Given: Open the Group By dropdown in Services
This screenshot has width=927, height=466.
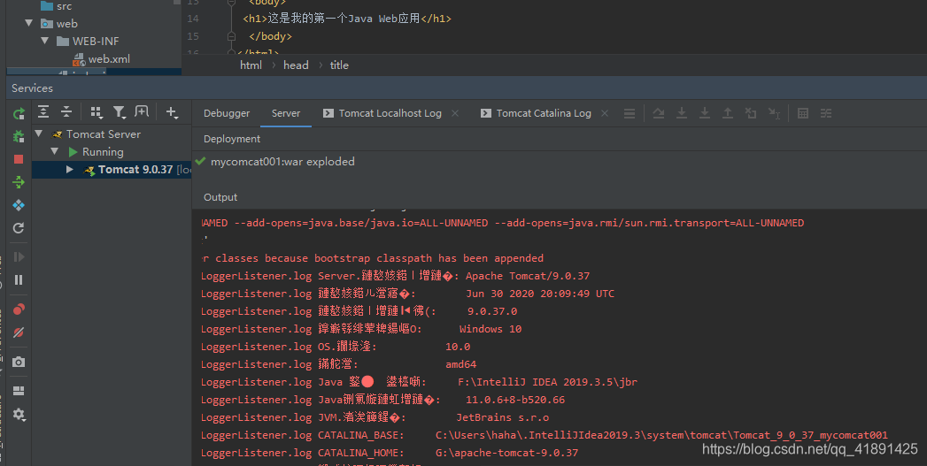Looking at the screenshot, I should click(x=97, y=112).
